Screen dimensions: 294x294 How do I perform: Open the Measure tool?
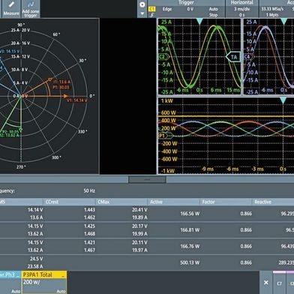pyautogui.click(x=11, y=8)
